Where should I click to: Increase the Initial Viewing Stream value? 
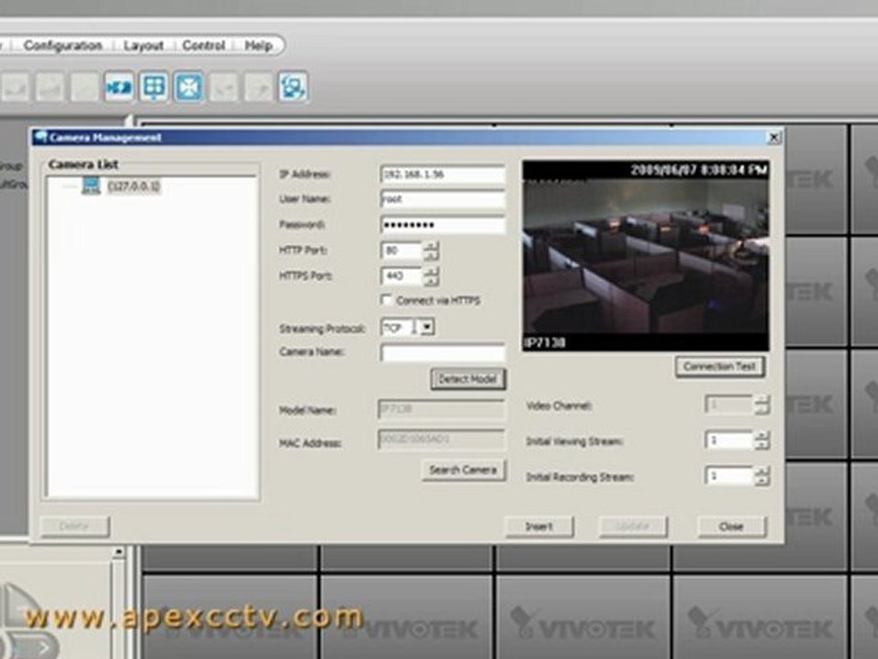(x=762, y=436)
